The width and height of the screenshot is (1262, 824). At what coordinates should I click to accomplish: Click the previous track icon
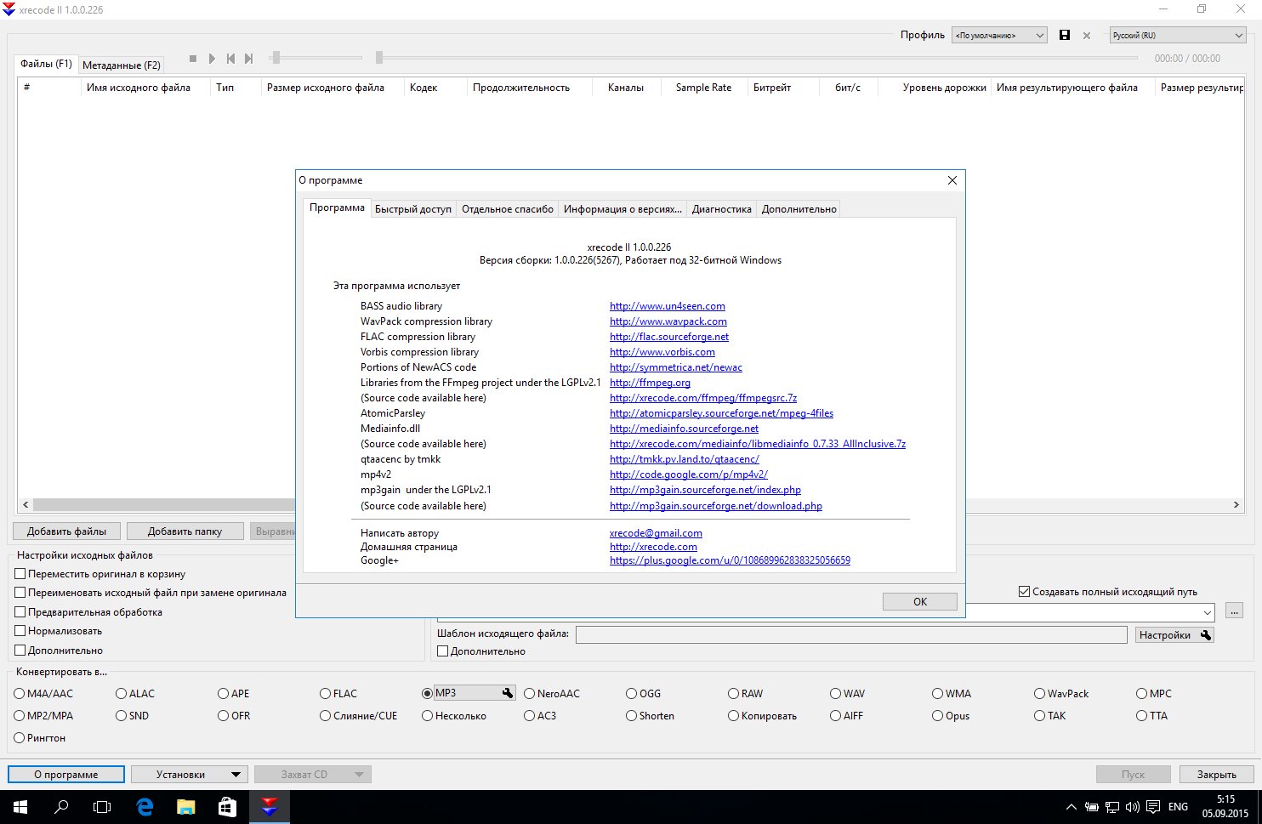coord(230,59)
